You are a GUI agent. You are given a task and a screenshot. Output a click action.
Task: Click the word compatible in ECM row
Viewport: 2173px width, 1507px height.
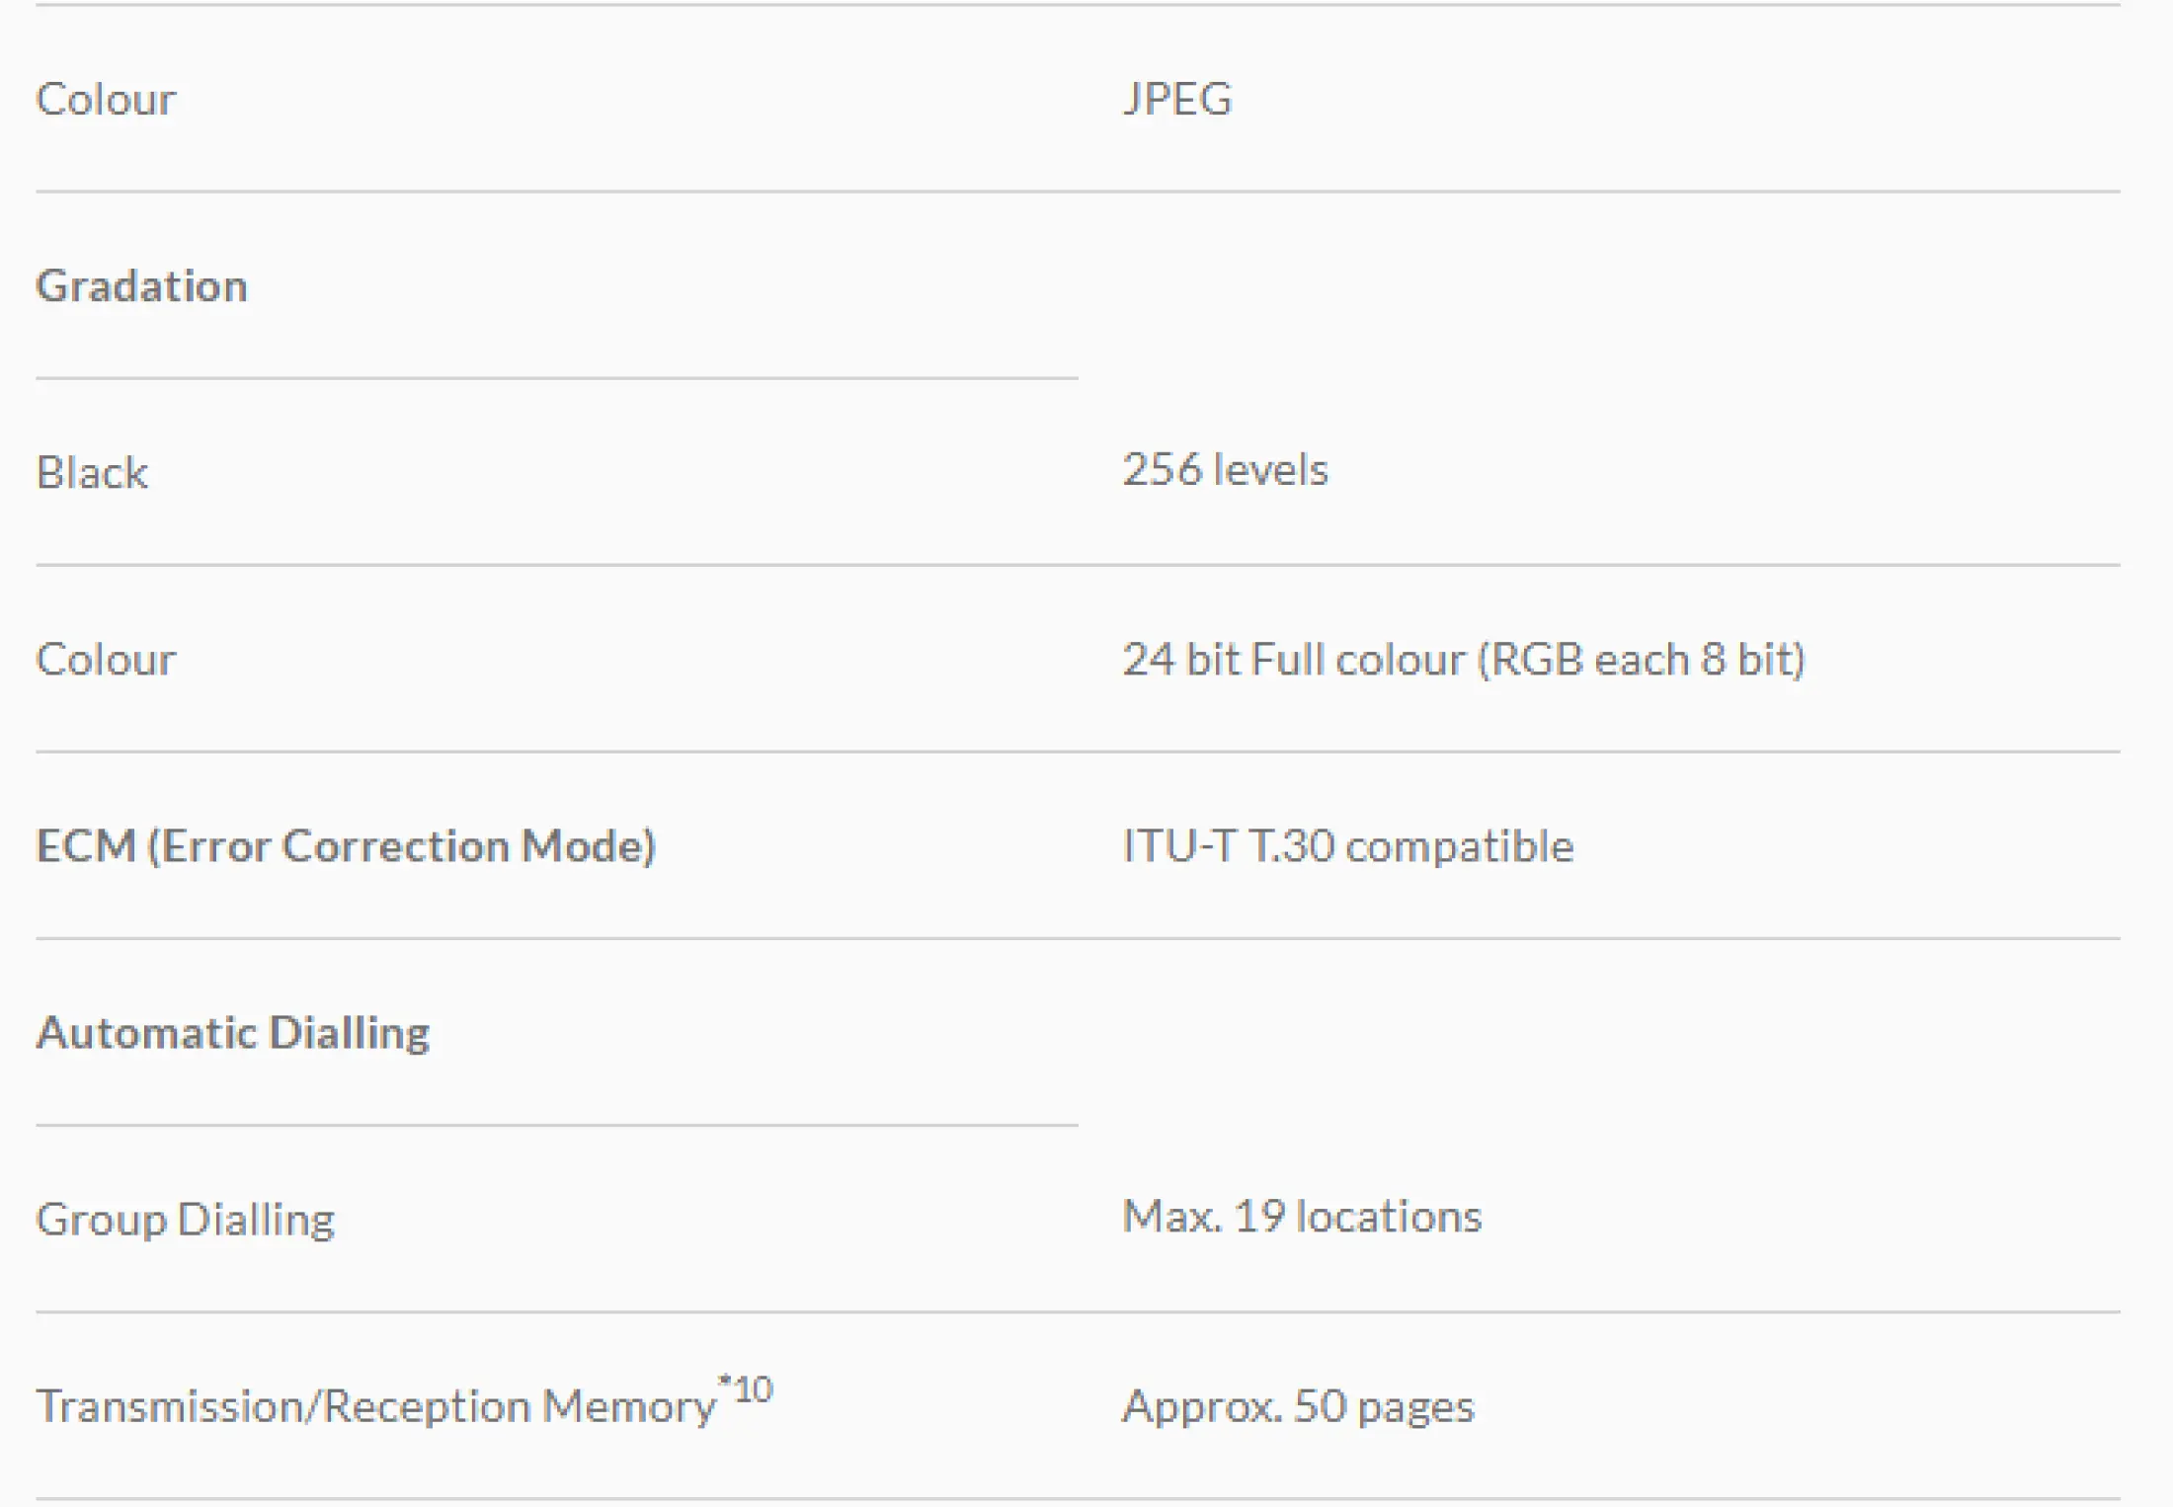coord(1460,847)
